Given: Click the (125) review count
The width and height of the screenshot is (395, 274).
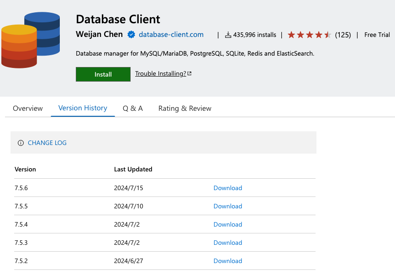Looking at the screenshot, I should [x=343, y=35].
